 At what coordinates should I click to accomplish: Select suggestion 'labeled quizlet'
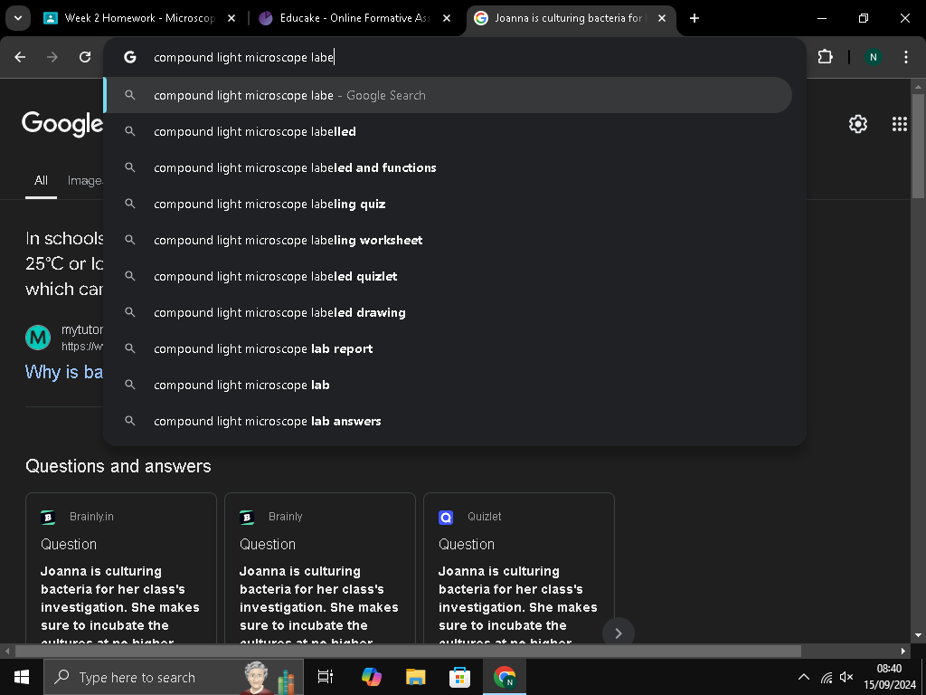449,276
